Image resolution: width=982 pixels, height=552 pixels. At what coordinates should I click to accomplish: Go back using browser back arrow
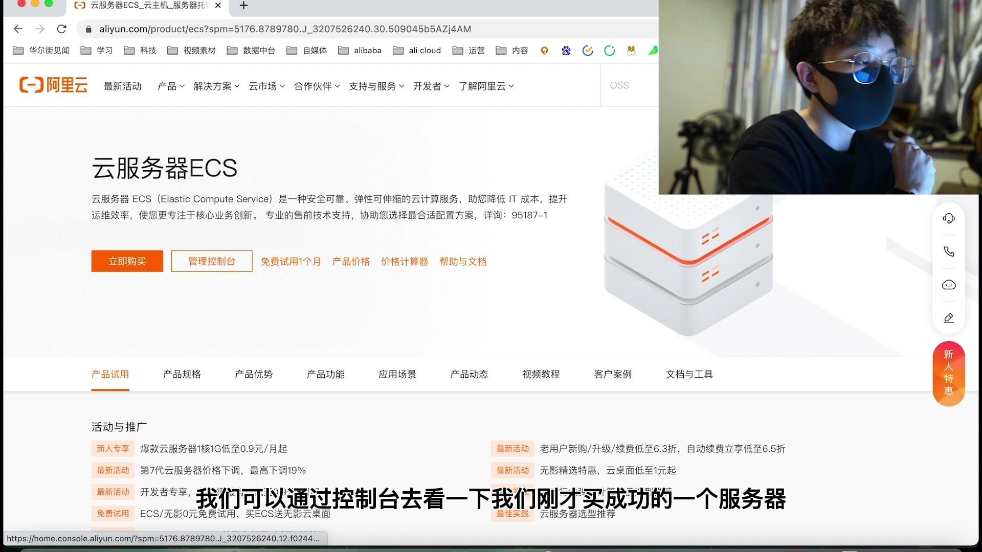pyautogui.click(x=18, y=29)
